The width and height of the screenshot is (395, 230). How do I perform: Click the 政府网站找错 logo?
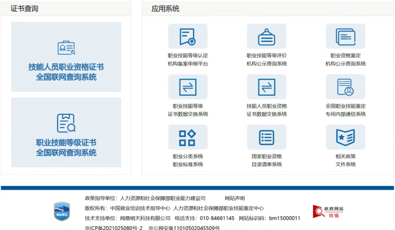328,211
